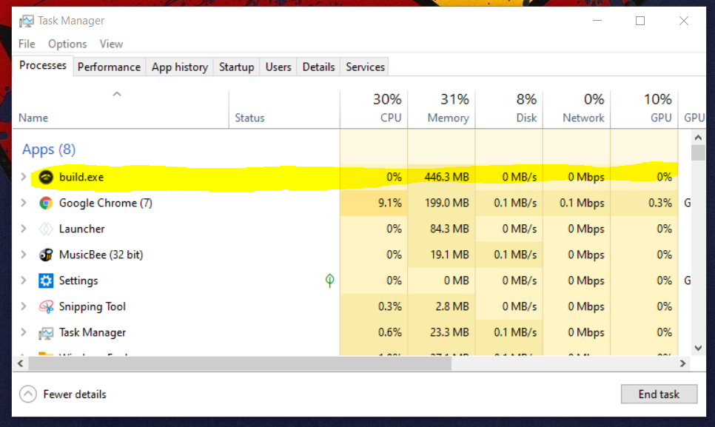This screenshot has width=715, height=427.
Task: Expand the Task Manager process entry
Action: coord(23,333)
